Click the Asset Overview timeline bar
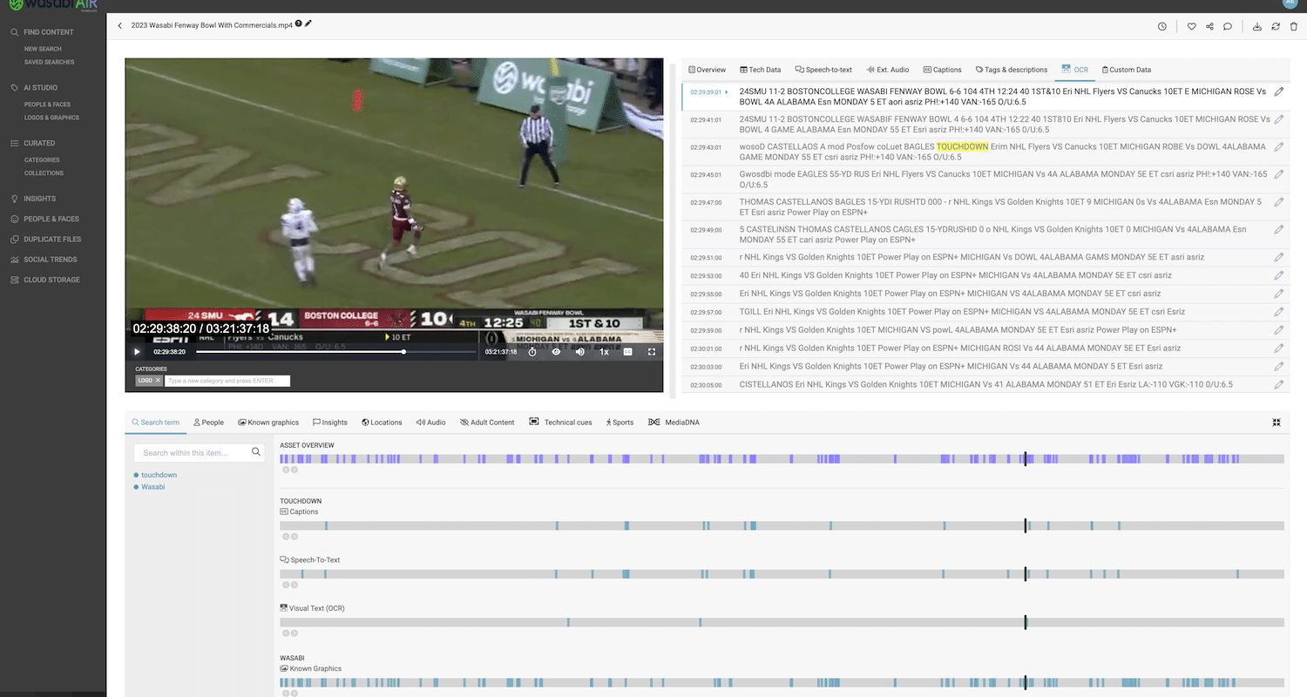This screenshot has height=697, width=1307. coord(782,458)
